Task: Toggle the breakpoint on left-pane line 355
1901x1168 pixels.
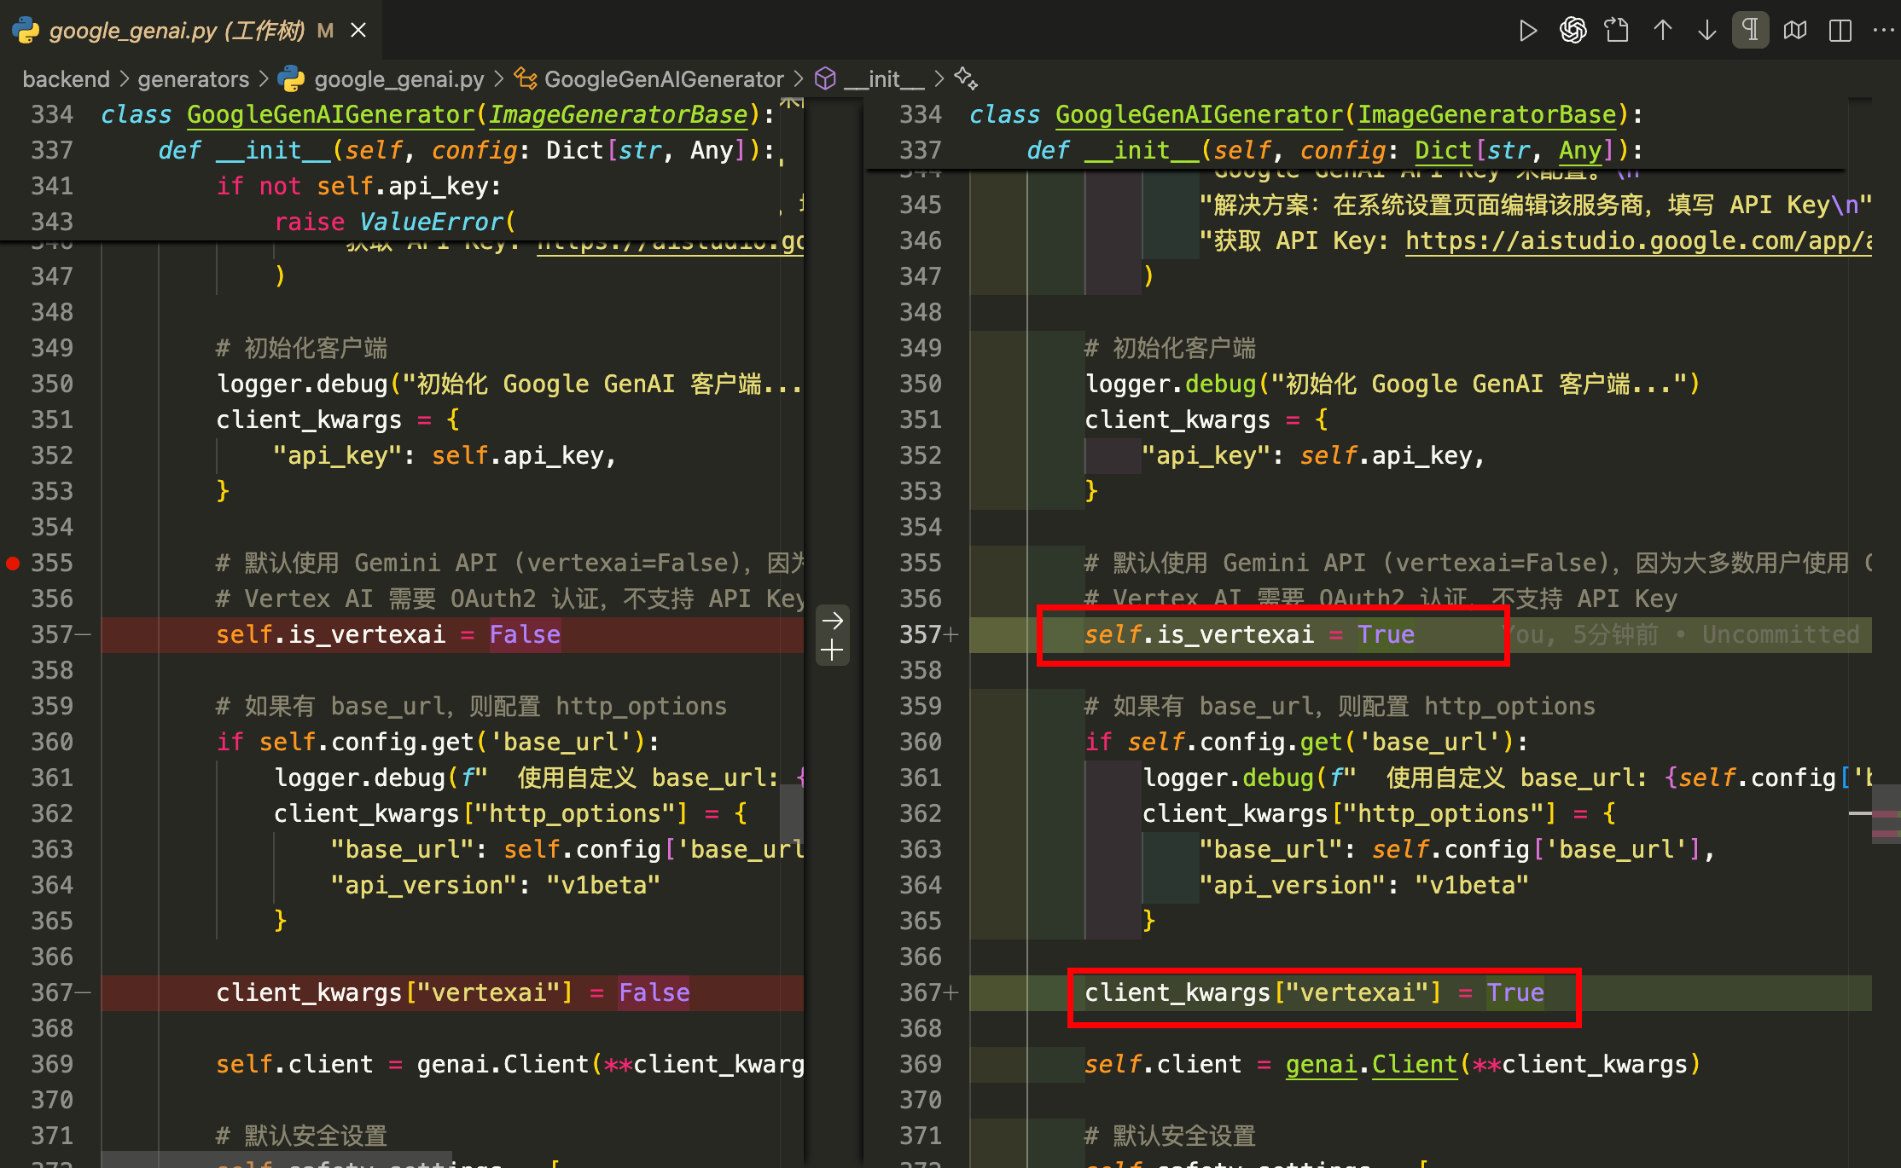Action: click(x=13, y=563)
